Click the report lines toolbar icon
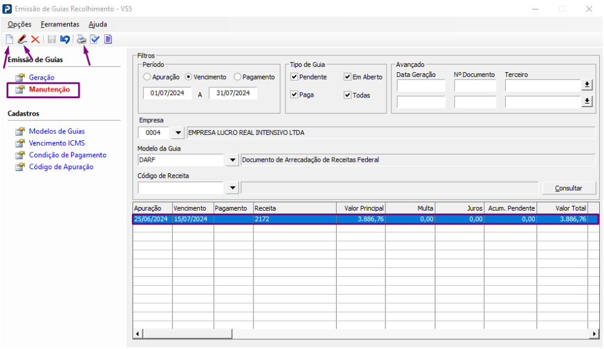The height and width of the screenshot is (349, 604). click(x=108, y=39)
